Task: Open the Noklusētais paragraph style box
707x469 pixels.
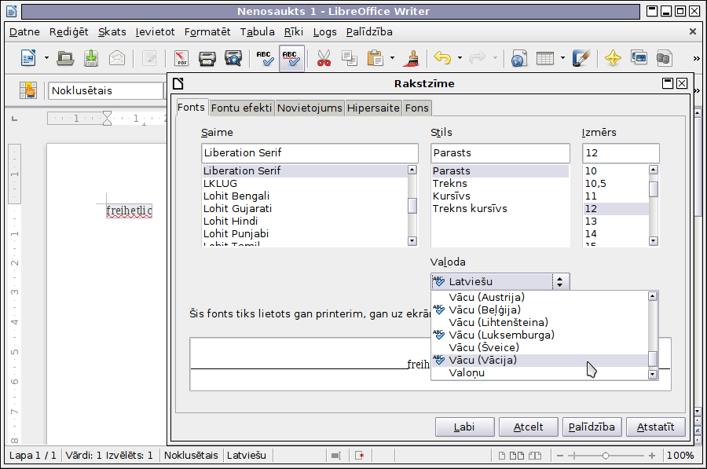Action: [106, 90]
